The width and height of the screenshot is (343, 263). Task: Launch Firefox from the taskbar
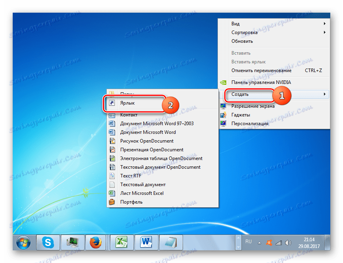coord(96,242)
